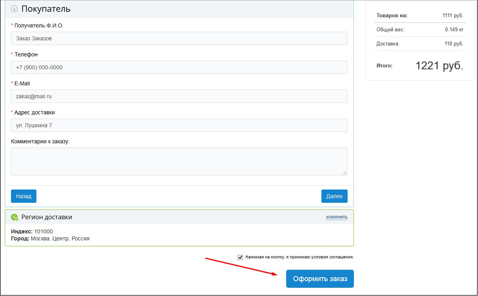Click the Общий вес 0.149 кг value
The image size is (478, 296).
[x=454, y=30]
